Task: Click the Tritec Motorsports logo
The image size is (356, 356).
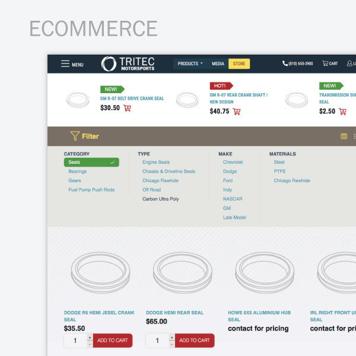Action: click(x=128, y=63)
